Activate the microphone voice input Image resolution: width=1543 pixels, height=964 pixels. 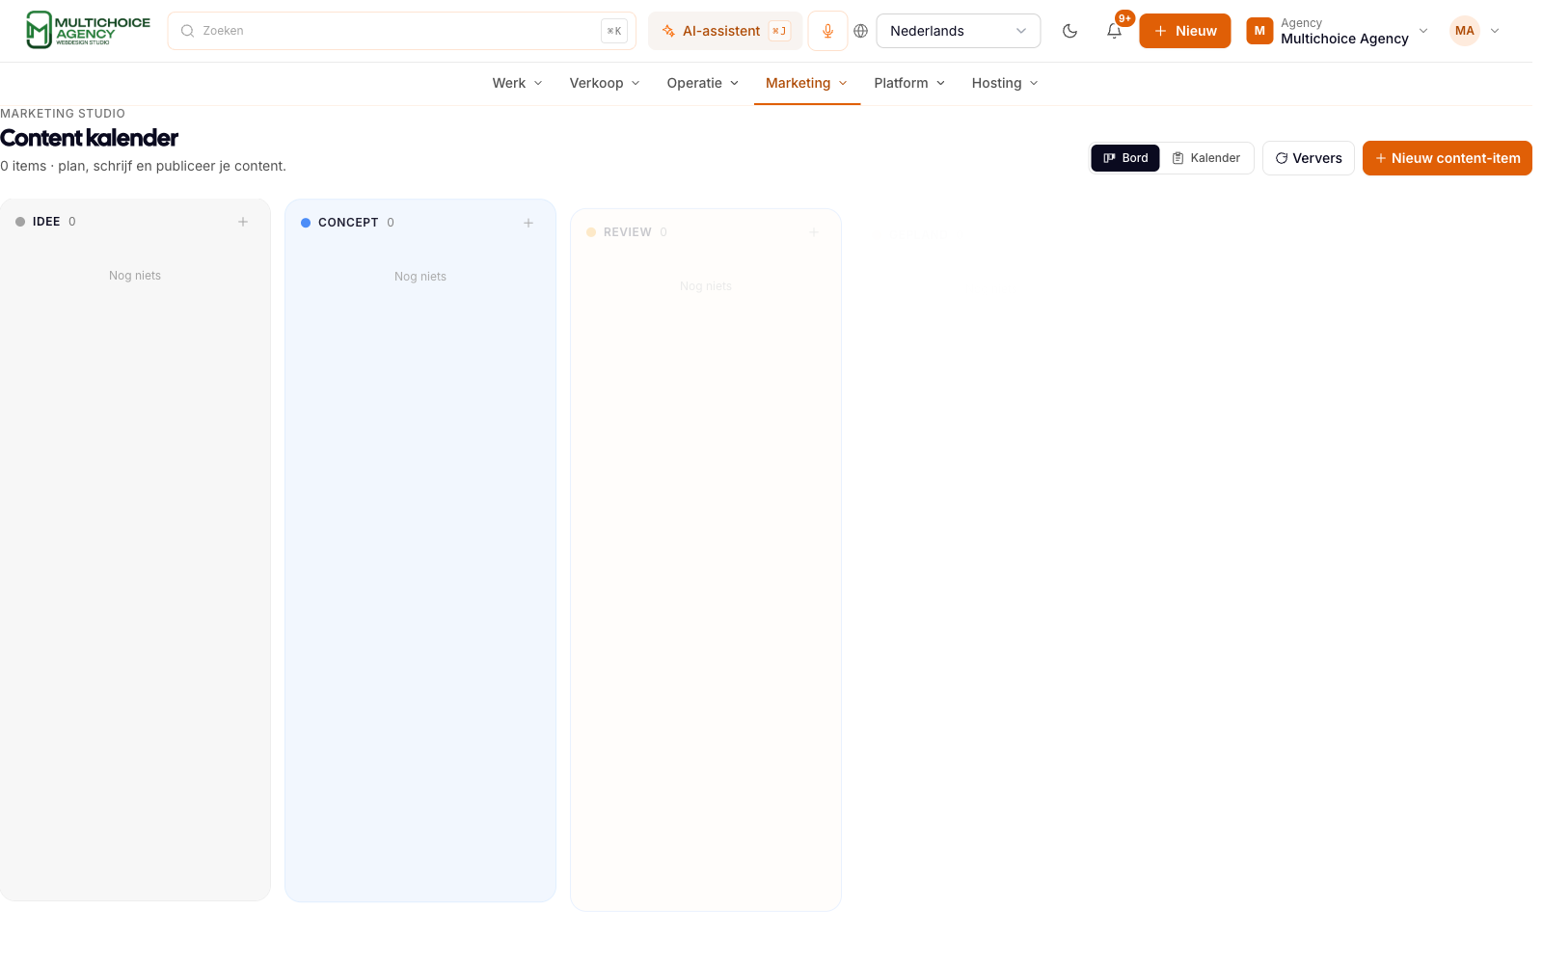827,31
